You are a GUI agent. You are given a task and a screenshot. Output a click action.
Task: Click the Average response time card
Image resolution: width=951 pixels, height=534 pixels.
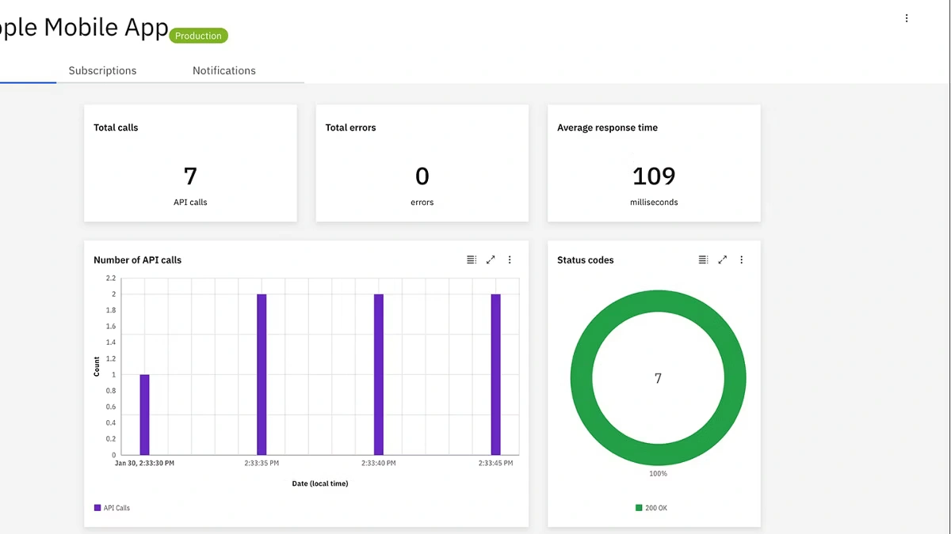click(653, 162)
